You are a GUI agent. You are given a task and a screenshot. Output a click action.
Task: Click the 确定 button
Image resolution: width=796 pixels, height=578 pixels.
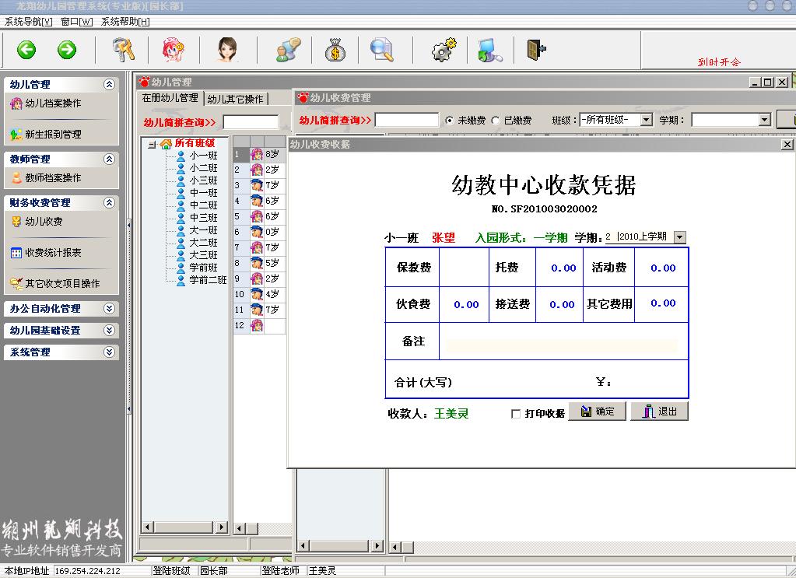[597, 412]
